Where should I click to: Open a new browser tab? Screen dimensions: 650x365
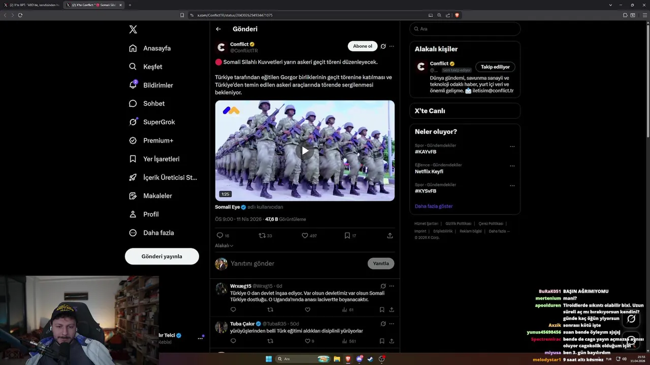click(129, 5)
